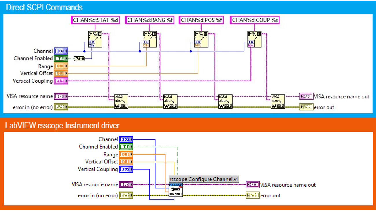Image resolution: width=376 pixels, height=211 pixels.
Task: Click the VISA resource name out terminal in rsscope diagram
Action: (252, 185)
